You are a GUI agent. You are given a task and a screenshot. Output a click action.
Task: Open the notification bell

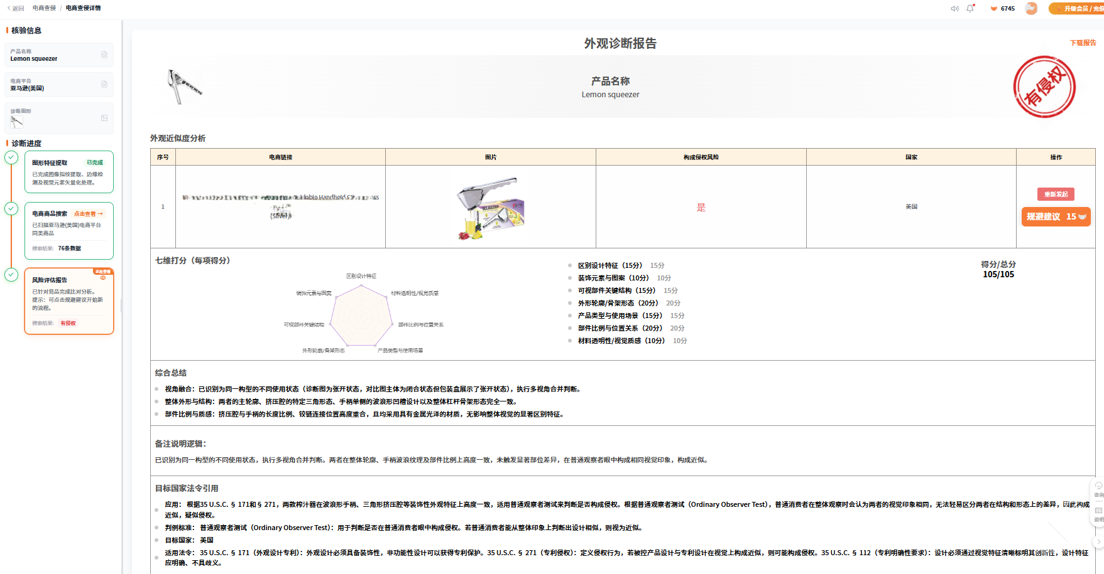970,8
